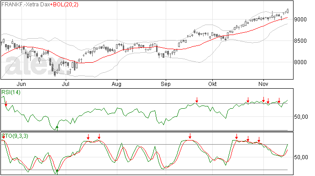This screenshot has height=176, width=315.
Task: Click the RSI(14) panel label
Action: pyautogui.click(x=11, y=92)
